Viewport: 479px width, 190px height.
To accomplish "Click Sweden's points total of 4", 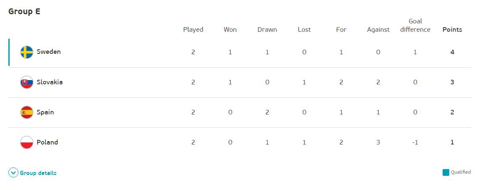I will pyautogui.click(x=452, y=52).
